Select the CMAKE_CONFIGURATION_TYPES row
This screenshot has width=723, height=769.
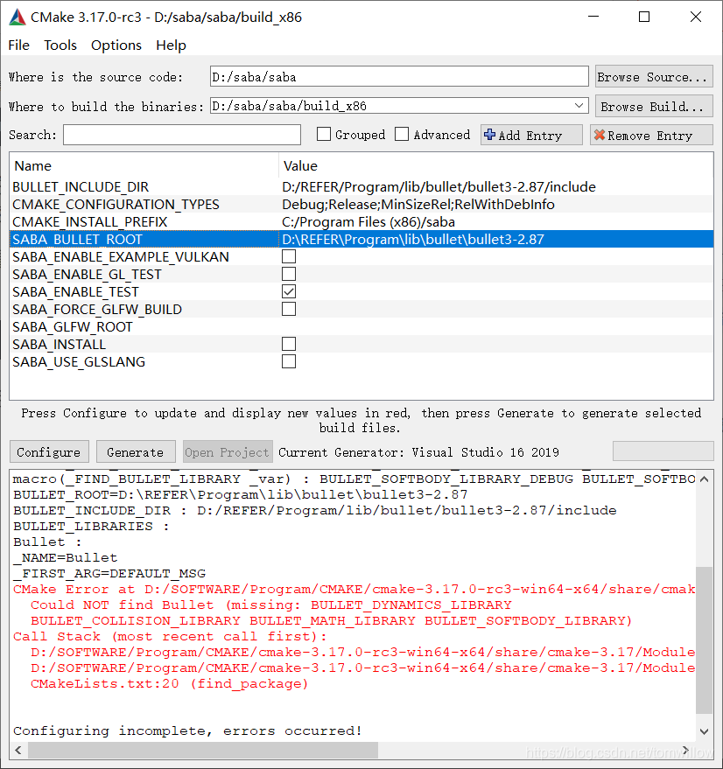tap(361, 204)
